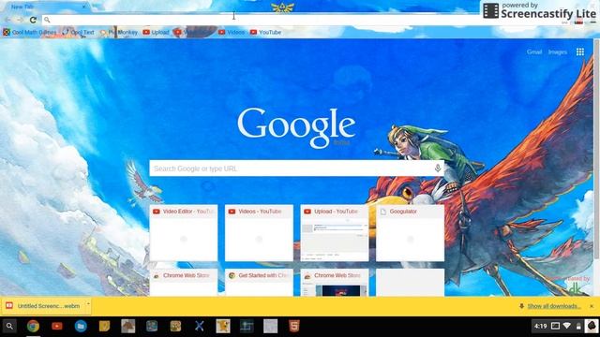This screenshot has width=600, height=337.
Task: Open the Cool Math Games bookmark
Action: (x=30, y=33)
